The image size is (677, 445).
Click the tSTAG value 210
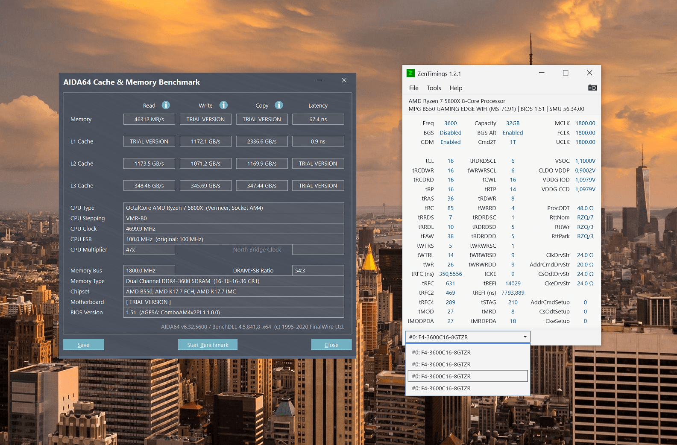point(513,302)
